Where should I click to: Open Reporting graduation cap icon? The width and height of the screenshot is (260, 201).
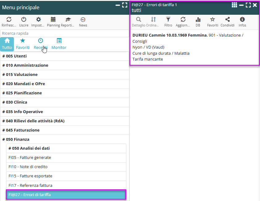tap(68, 19)
